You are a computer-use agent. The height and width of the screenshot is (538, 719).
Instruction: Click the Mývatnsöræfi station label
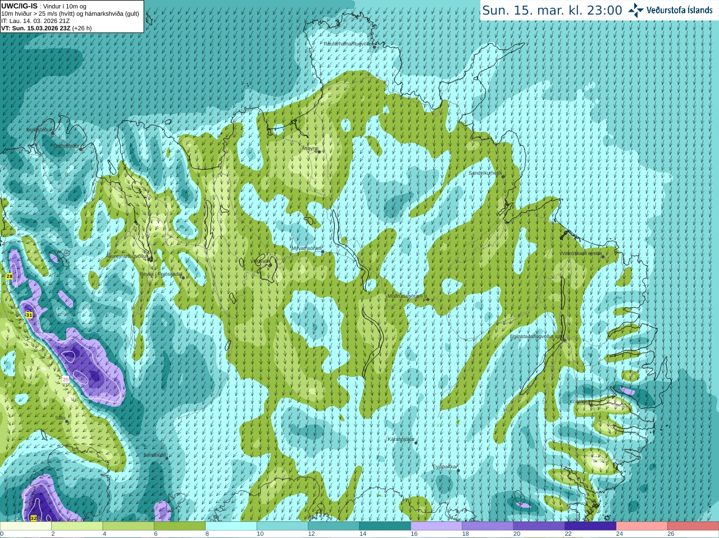click(307, 248)
